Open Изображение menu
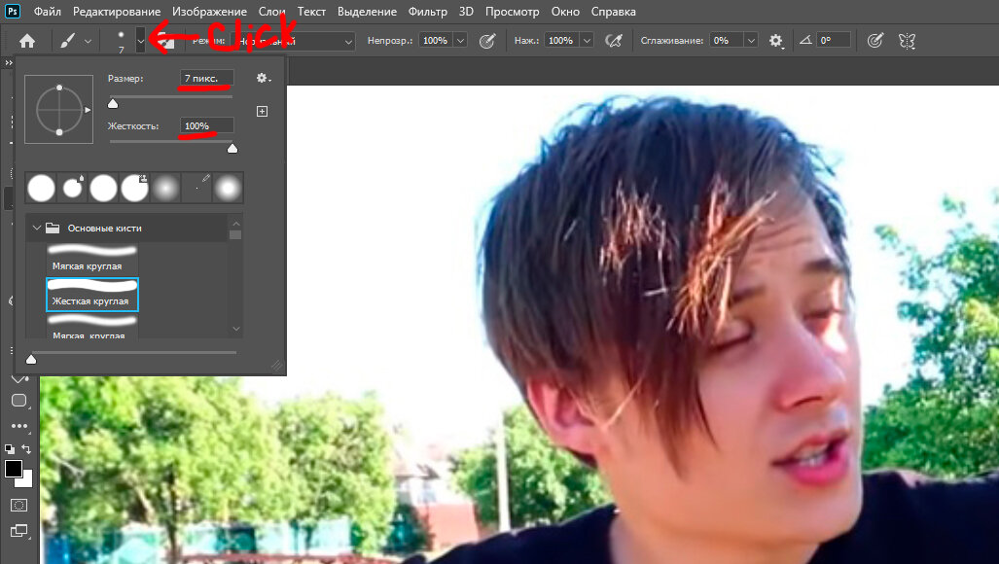Viewport: 999px width, 564px height. click(209, 12)
